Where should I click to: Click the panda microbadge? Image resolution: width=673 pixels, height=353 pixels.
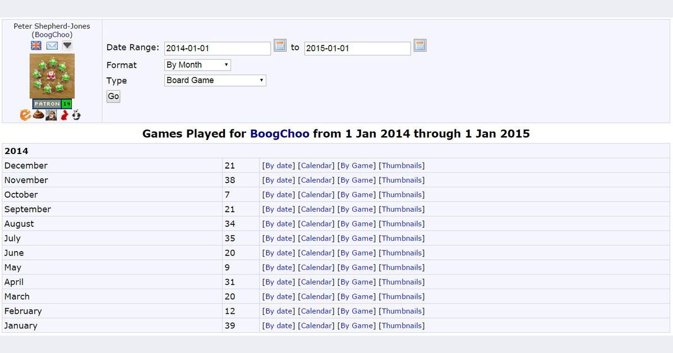pos(77,114)
